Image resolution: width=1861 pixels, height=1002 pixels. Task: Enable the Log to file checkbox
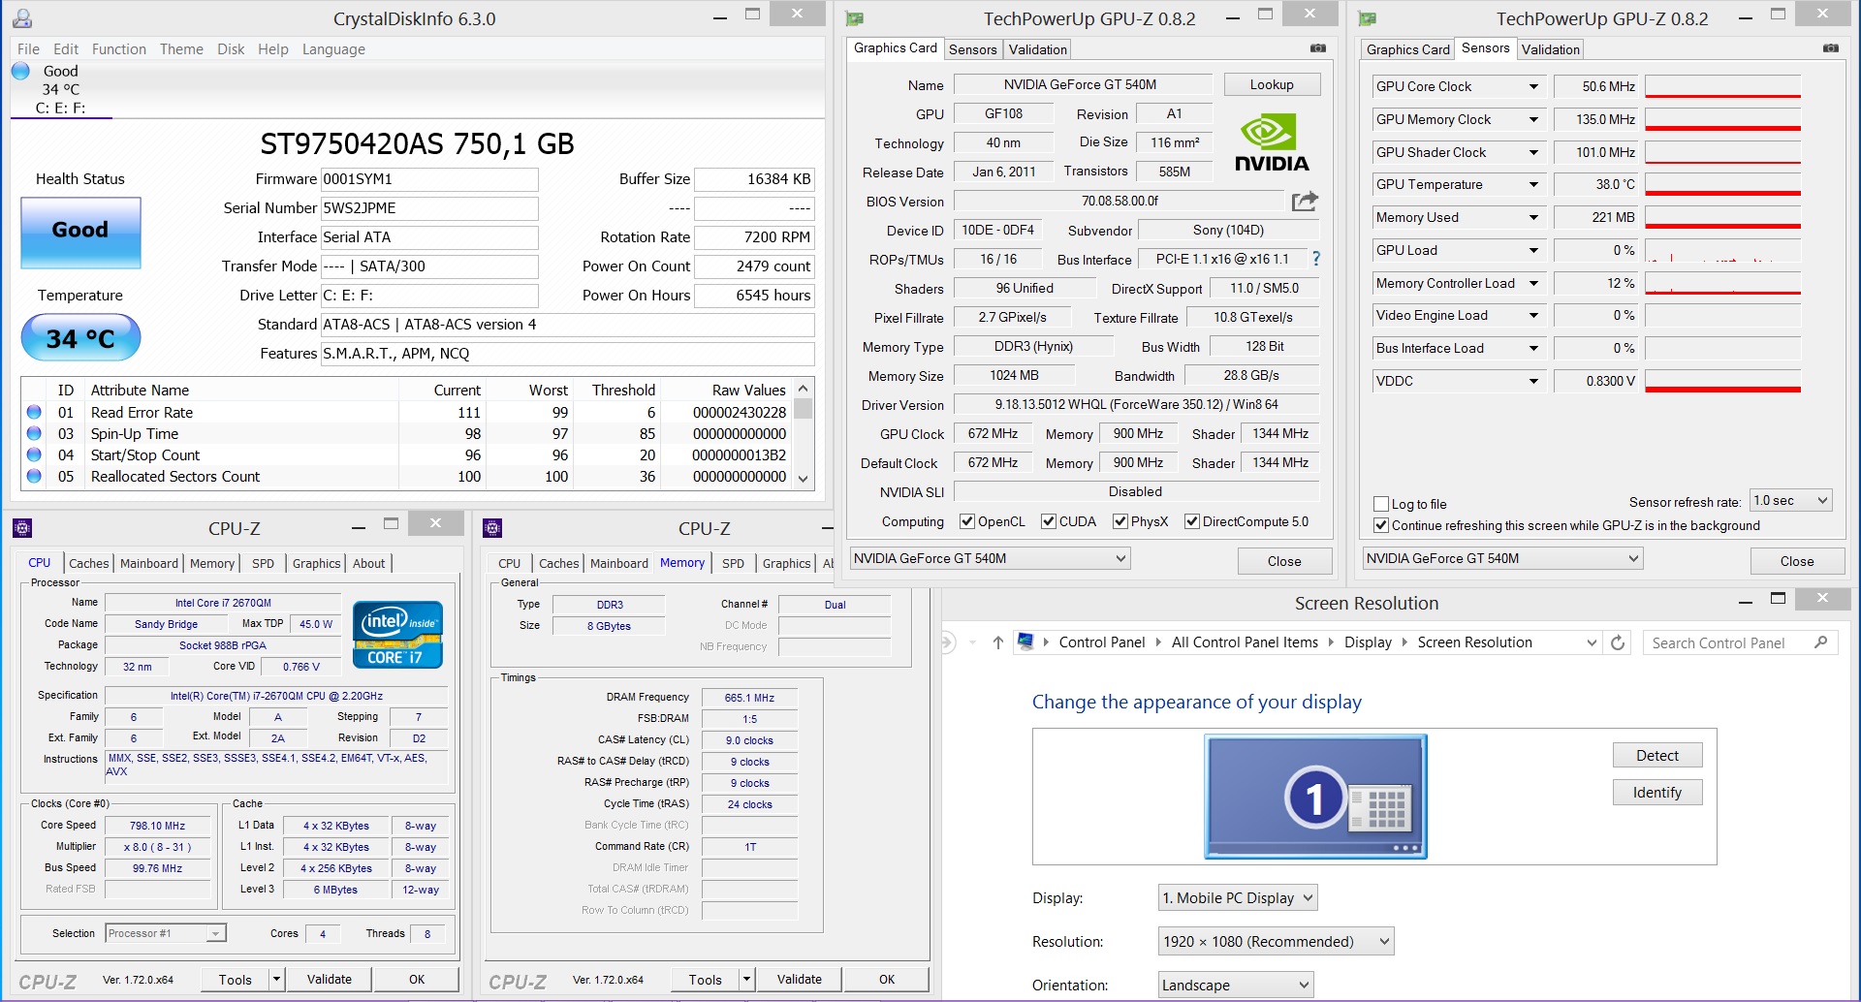click(x=1381, y=504)
